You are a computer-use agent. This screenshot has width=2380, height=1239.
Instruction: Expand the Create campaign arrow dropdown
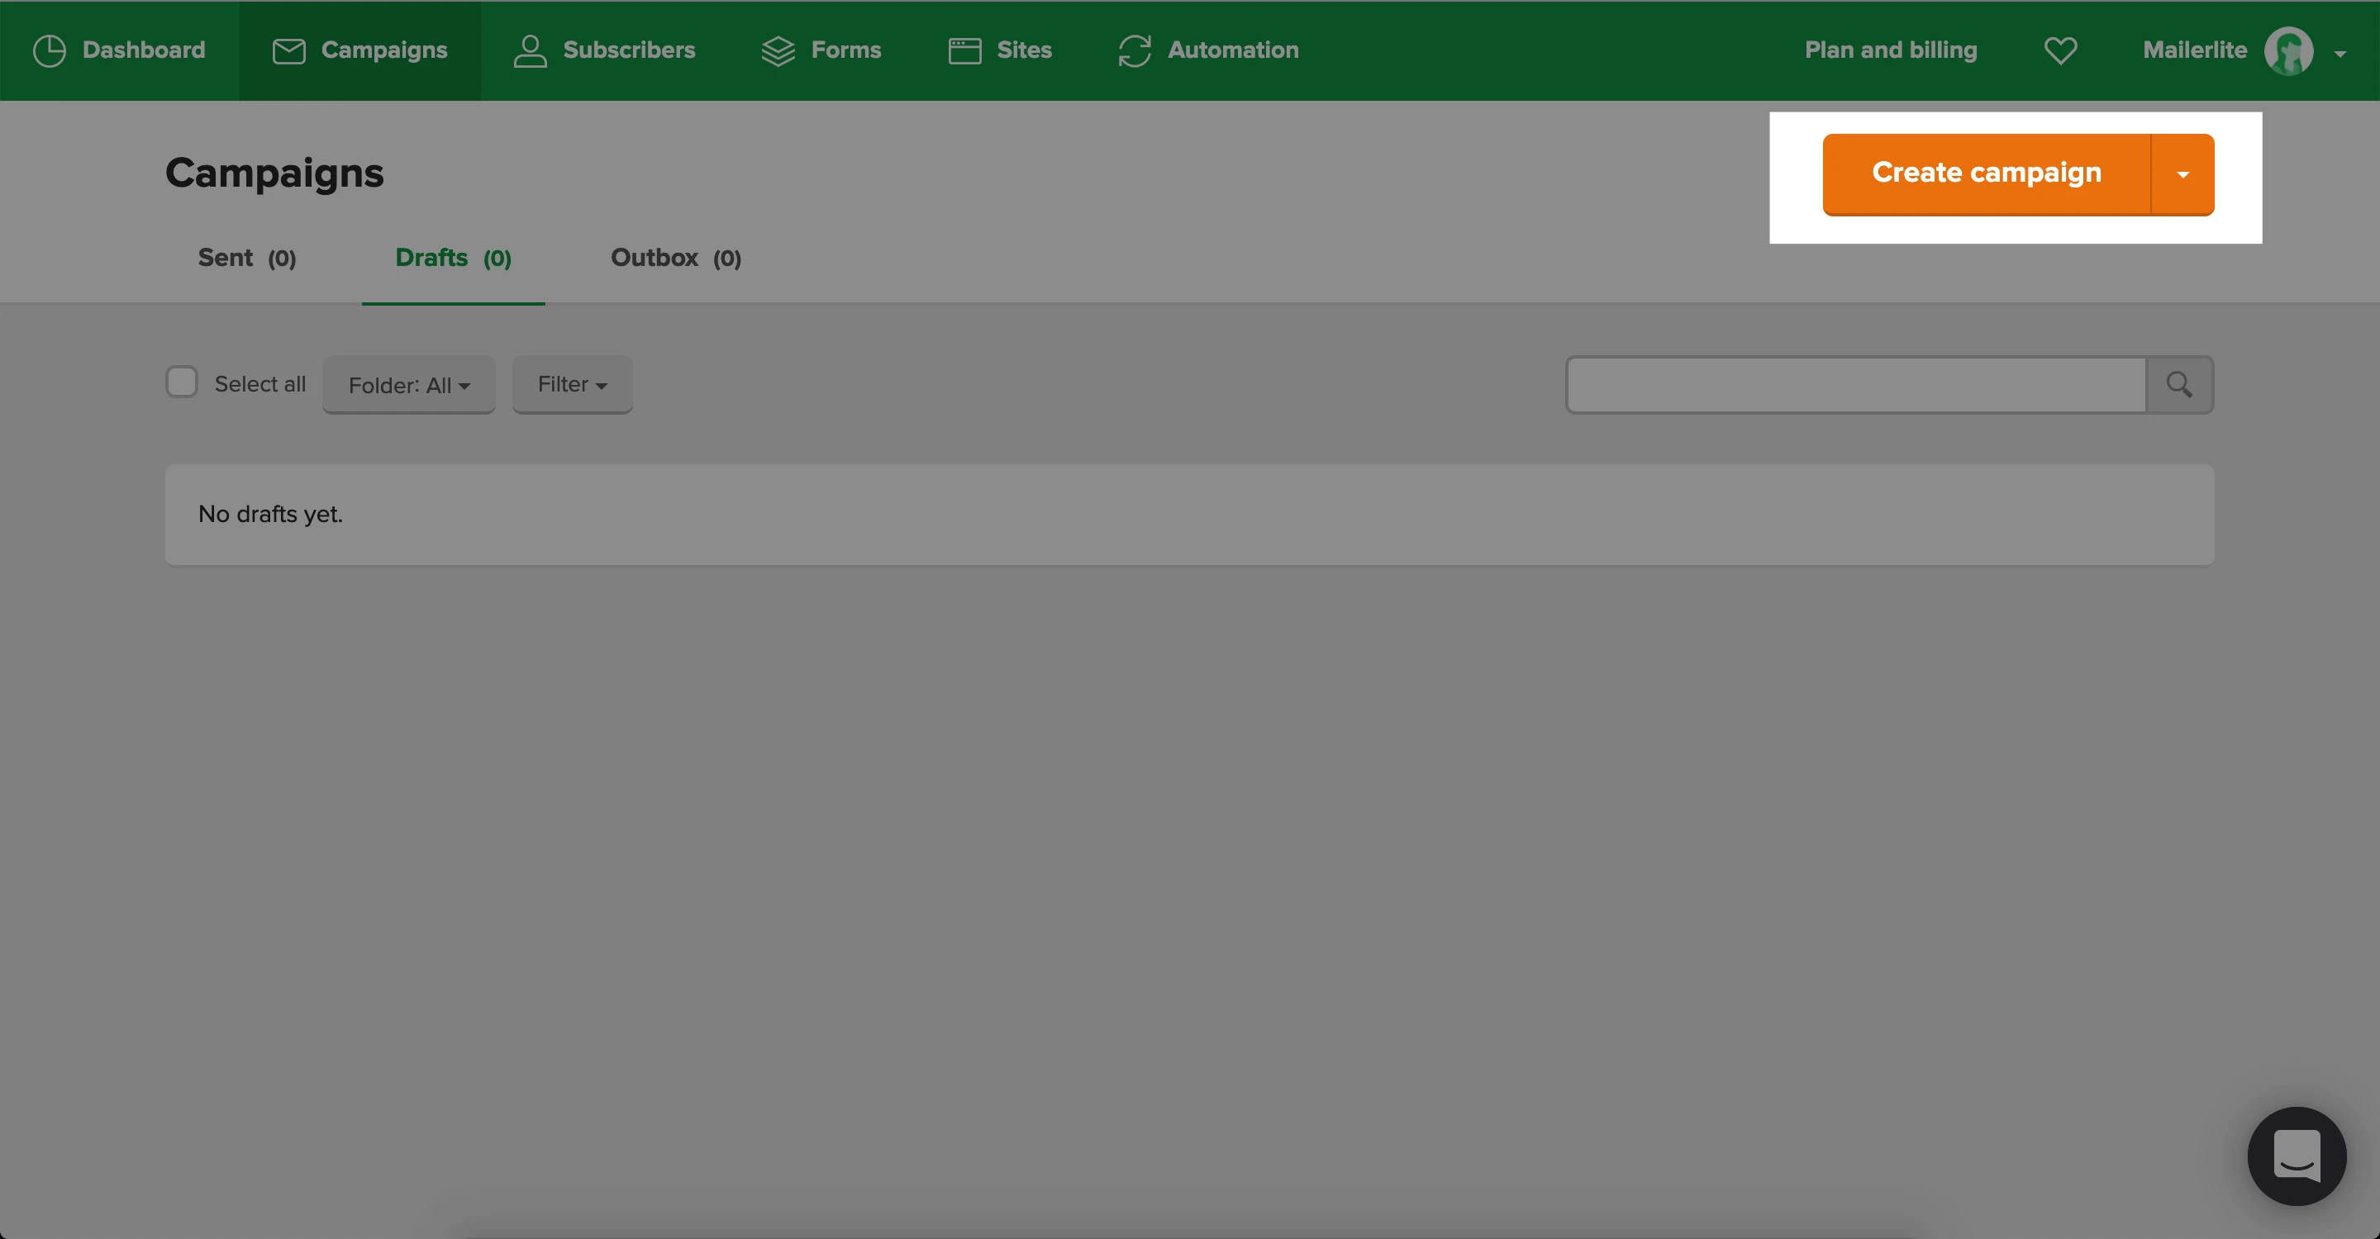[2182, 174]
